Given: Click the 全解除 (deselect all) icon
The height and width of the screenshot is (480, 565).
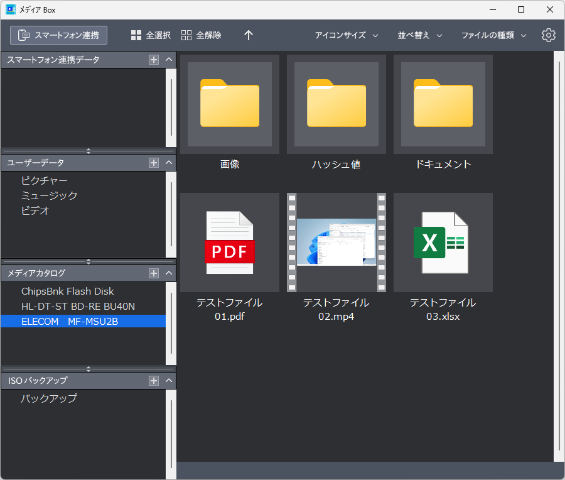Looking at the screenshot, I should 186,35.
